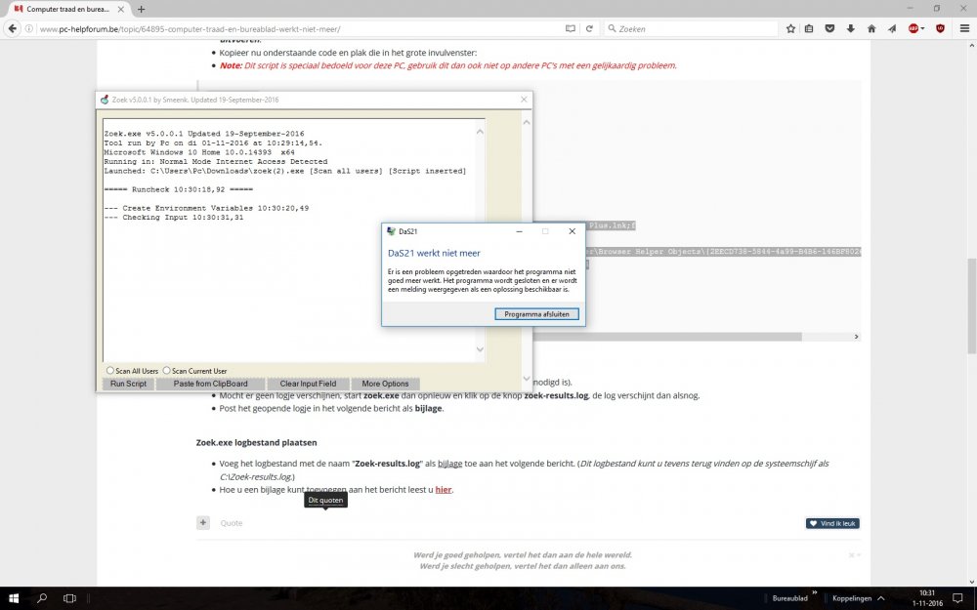The image size is (977, 610).
Task: Click Programma afsluiten button
Action: 536,314
